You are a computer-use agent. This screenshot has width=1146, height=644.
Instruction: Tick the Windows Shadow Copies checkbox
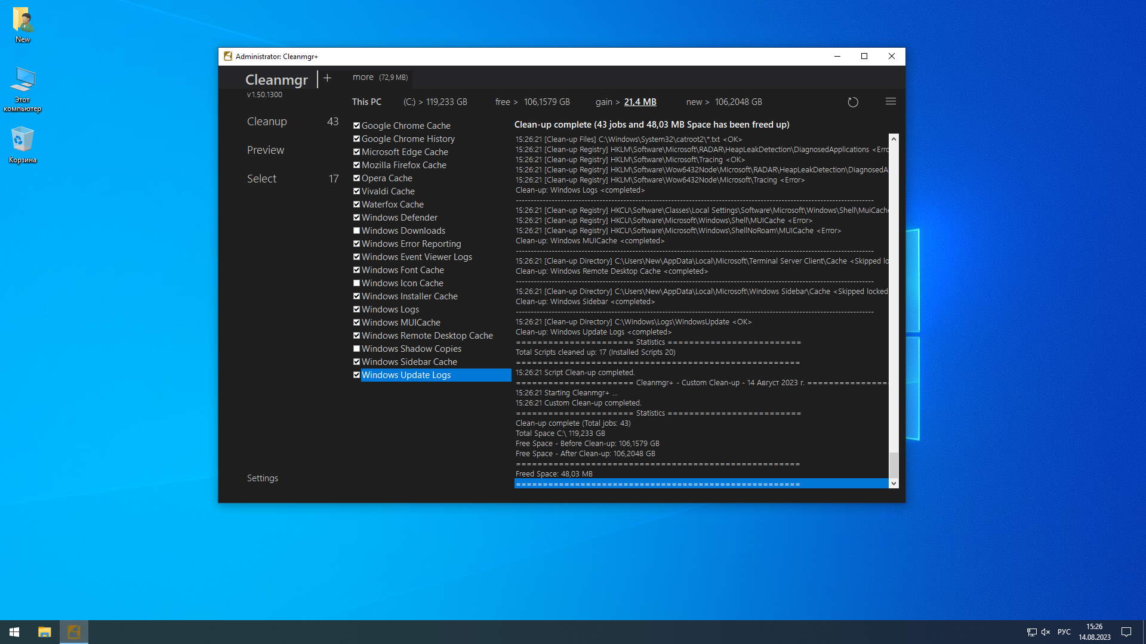coord(356,349)
